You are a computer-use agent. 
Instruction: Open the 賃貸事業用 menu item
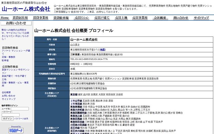[x=40, y=18]
